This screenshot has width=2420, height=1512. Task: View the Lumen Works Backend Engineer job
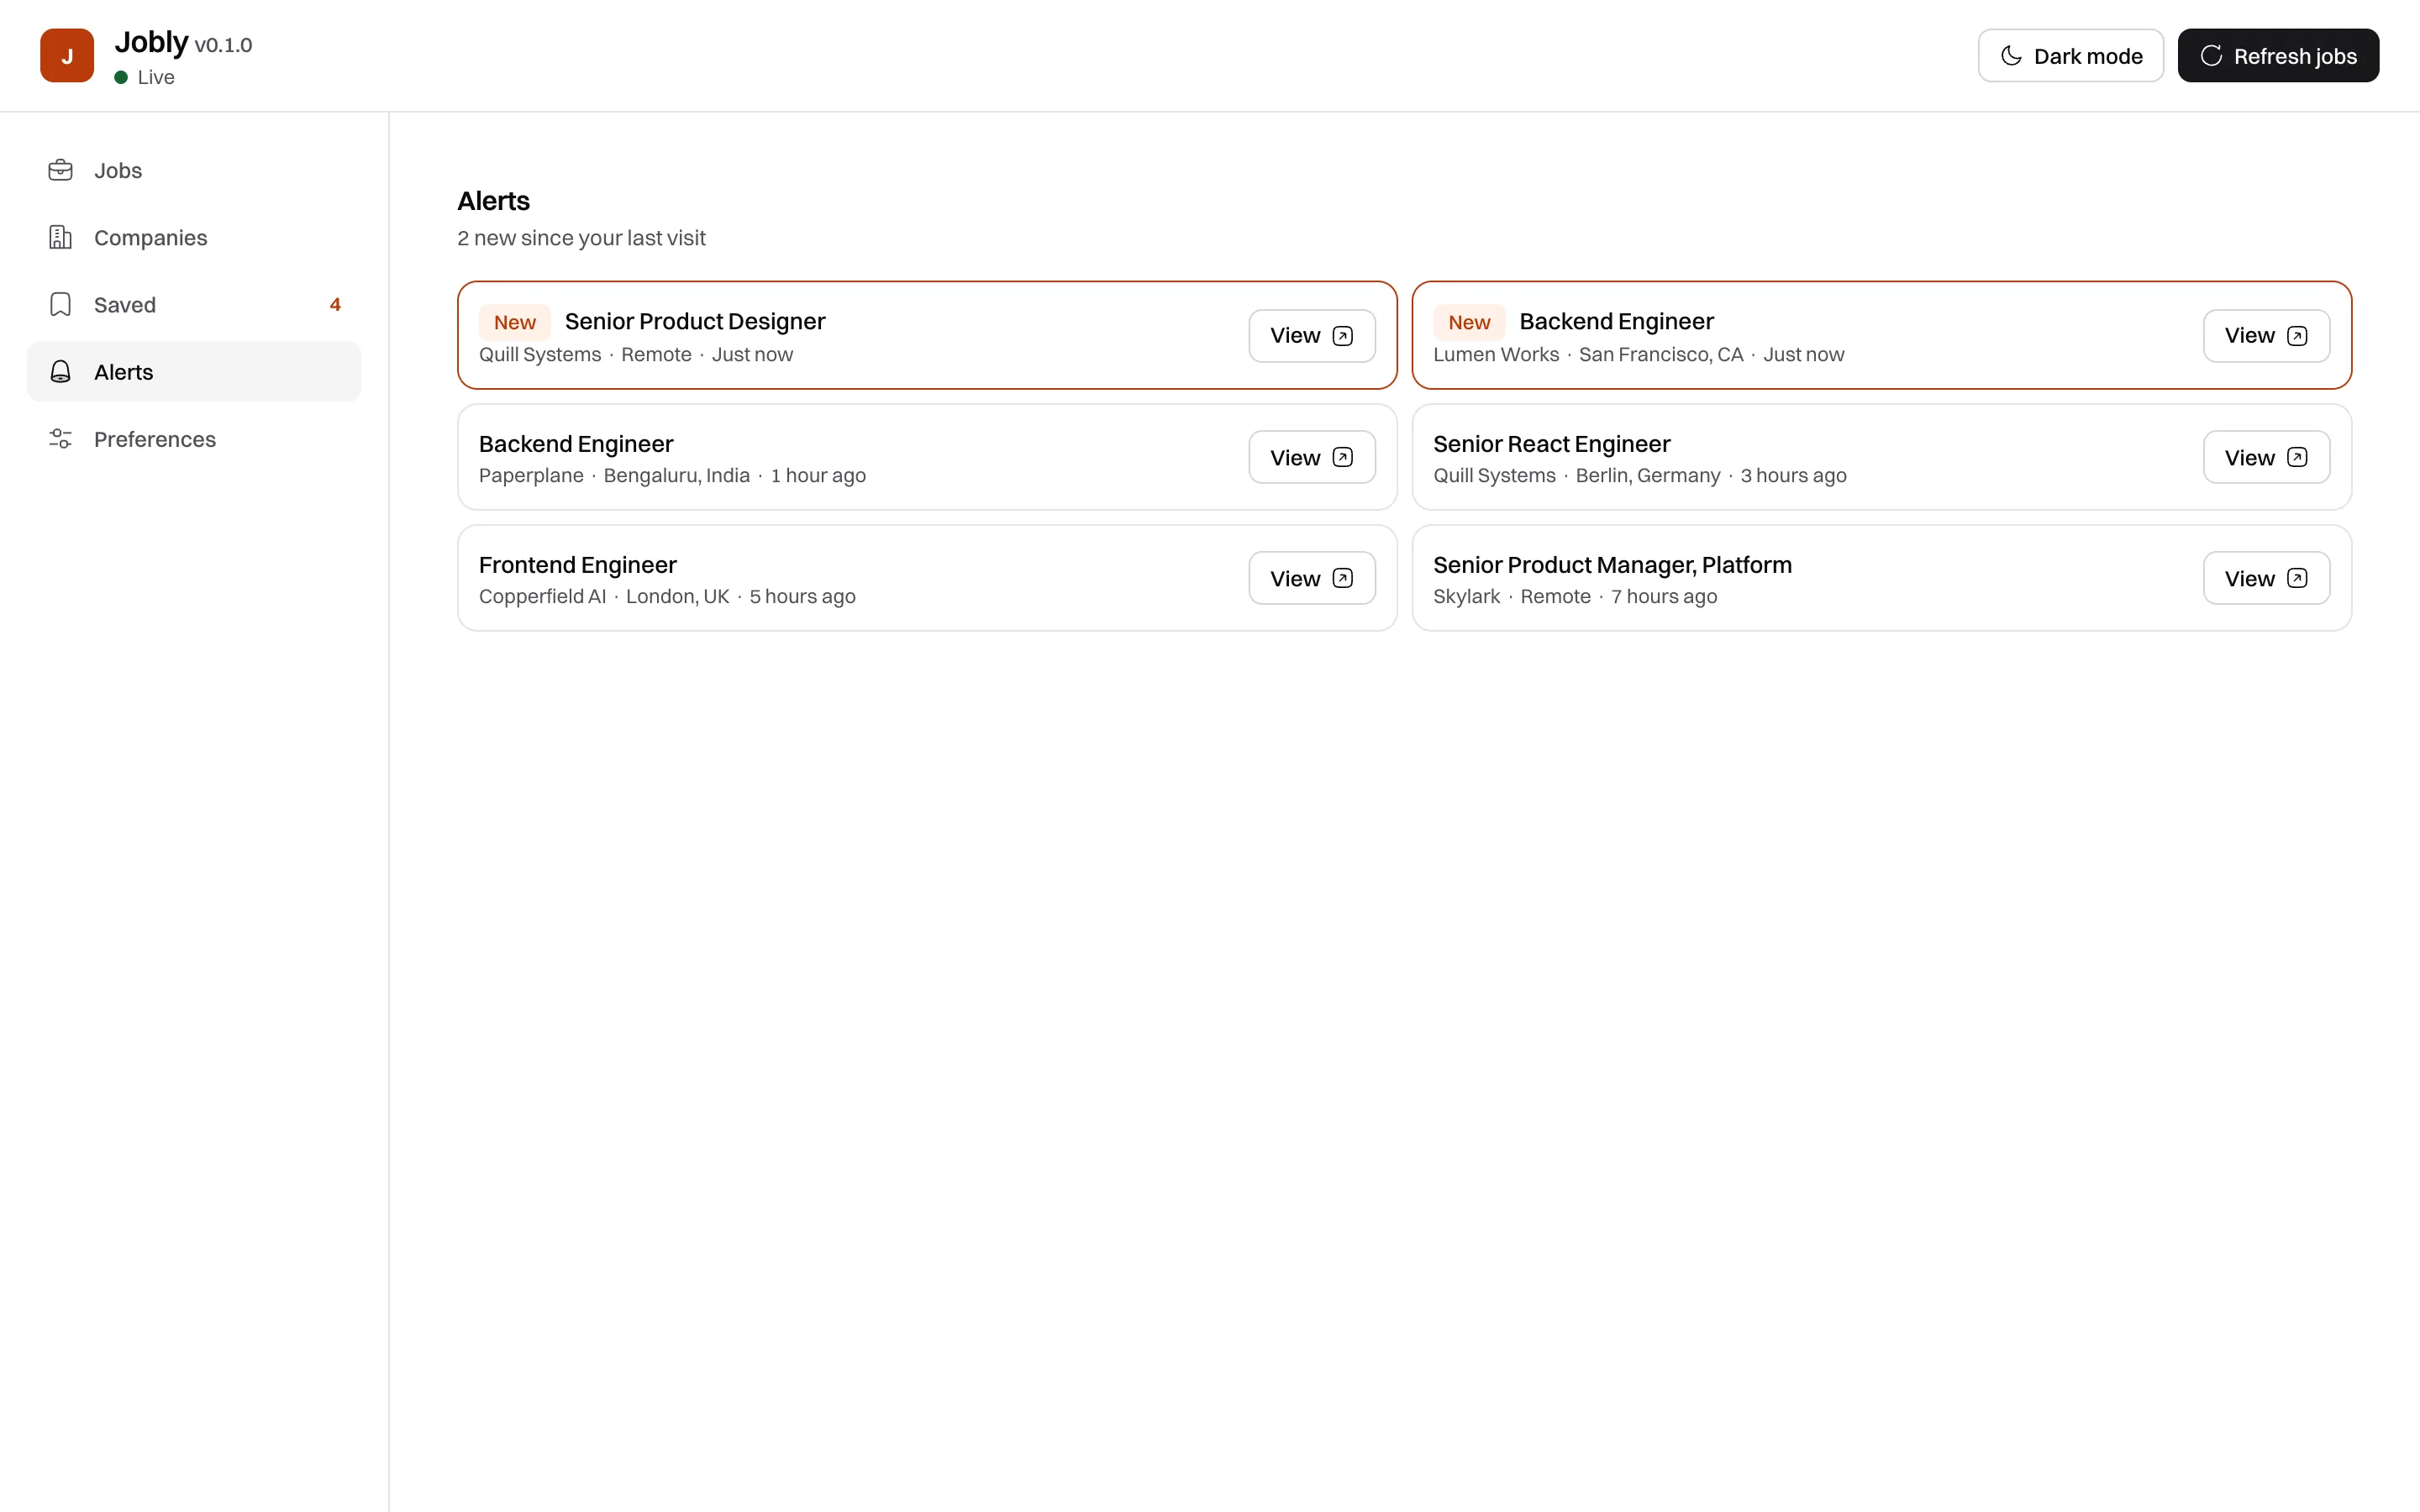(x=2266, y=335)
